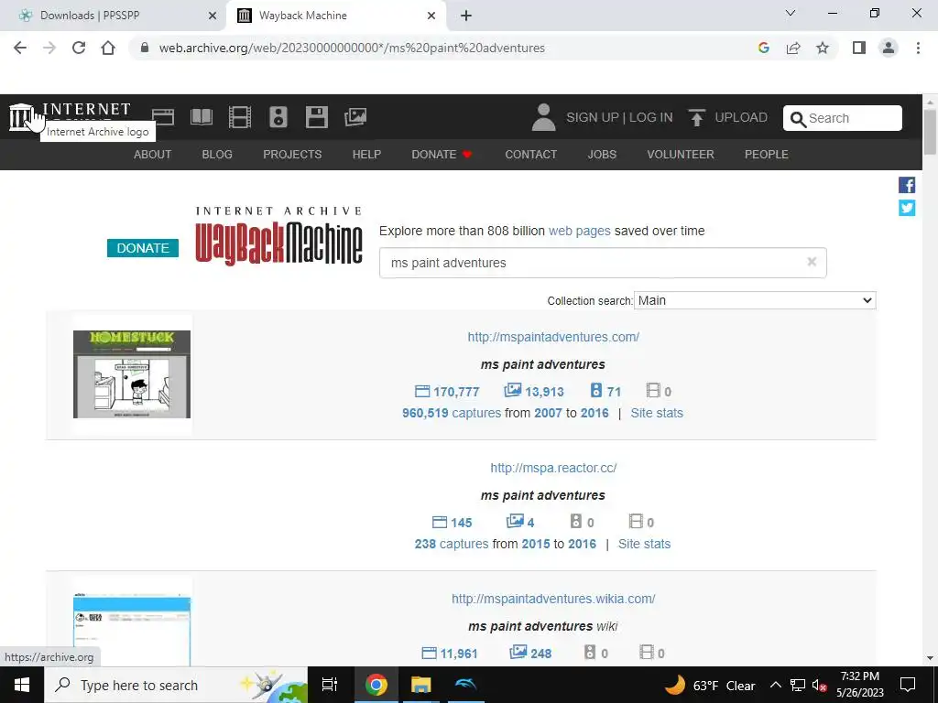This screenshot has height=703, width=938.
Task: Open the Software (floppy disk) icon
Action: pyautogui.click(x=316, y=117)
